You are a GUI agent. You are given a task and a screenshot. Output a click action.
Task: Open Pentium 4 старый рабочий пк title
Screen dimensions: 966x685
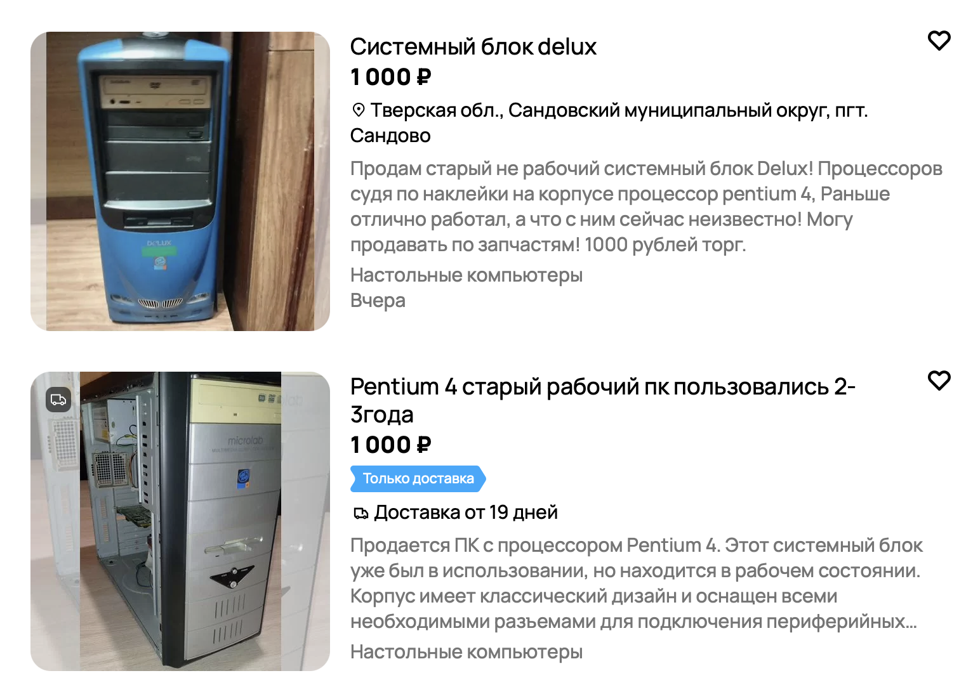coord(602,400)
